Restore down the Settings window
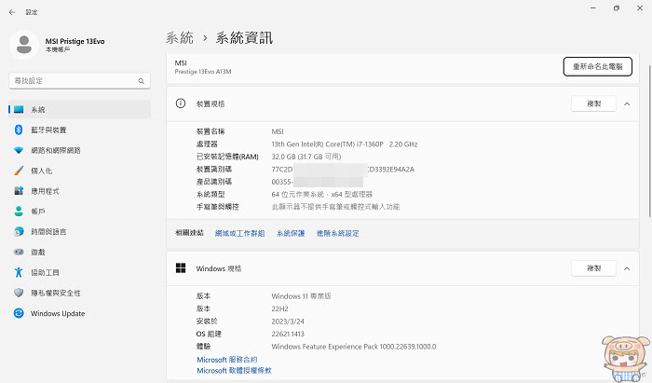 617,7
